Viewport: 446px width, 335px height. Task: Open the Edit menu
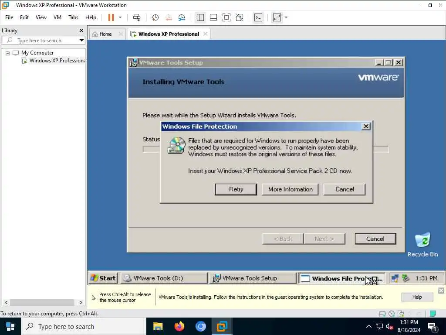24,17
